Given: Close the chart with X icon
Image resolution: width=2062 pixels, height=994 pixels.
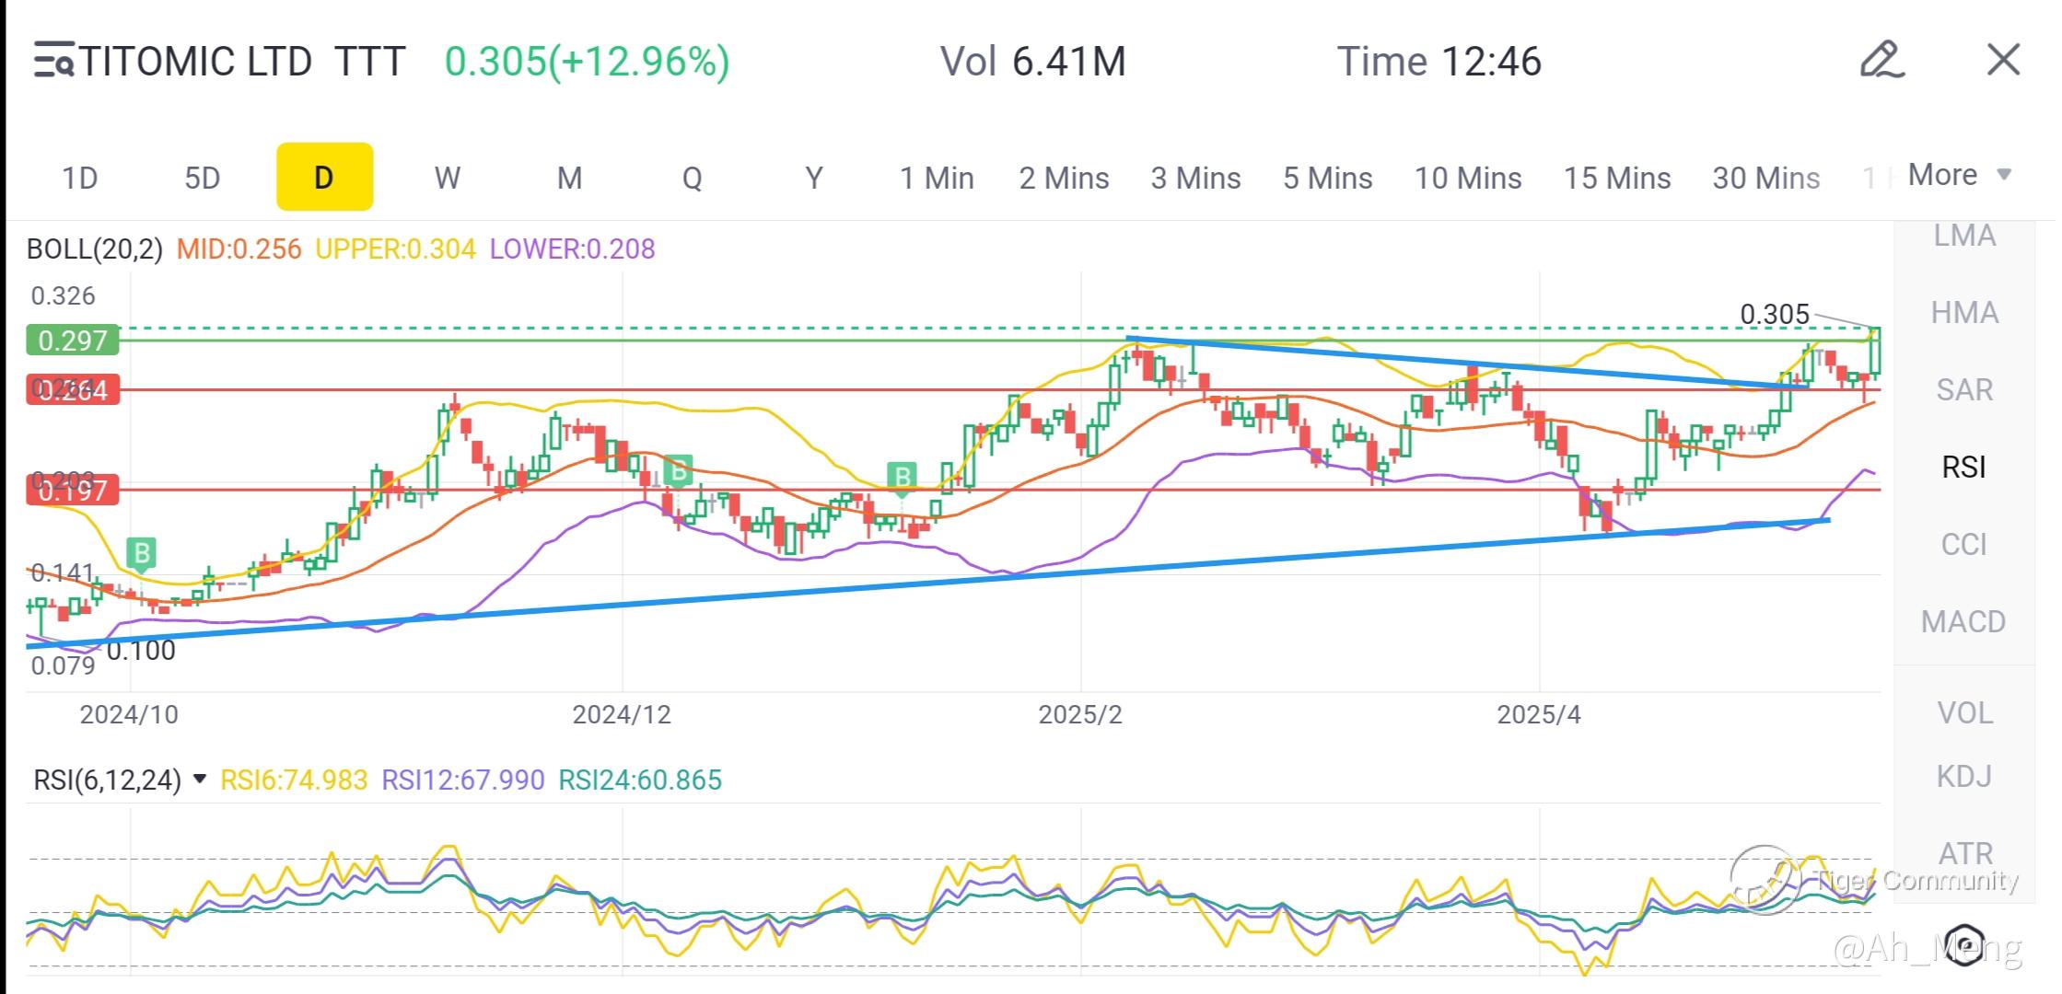Looking at the screenshot, I should [2003, 61].
